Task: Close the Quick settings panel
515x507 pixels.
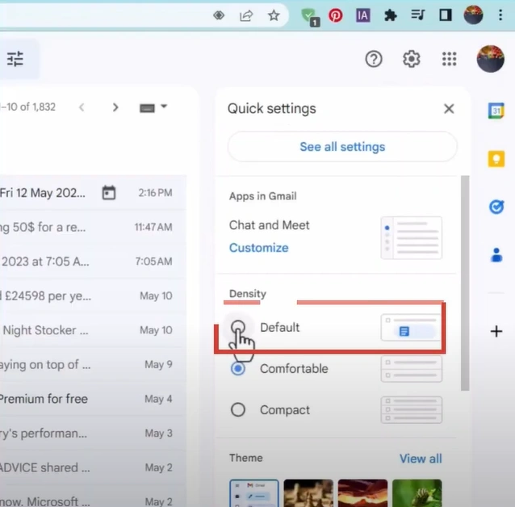Action: coord(449,109)
